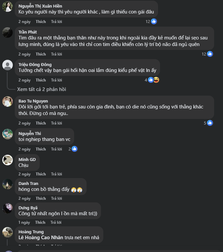Screen dimensions: 223x252
Task: Toggle Thích on Dưng Byă's comment
Action: coord(40,222)
